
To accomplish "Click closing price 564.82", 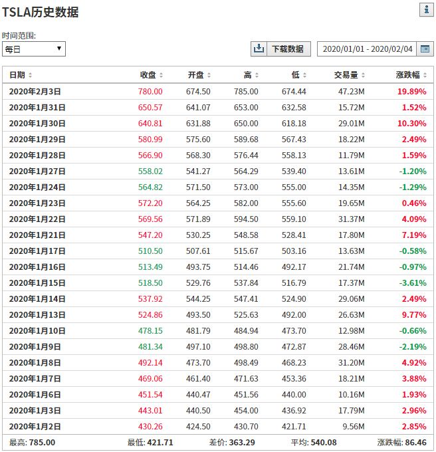I will coord(150,187).
